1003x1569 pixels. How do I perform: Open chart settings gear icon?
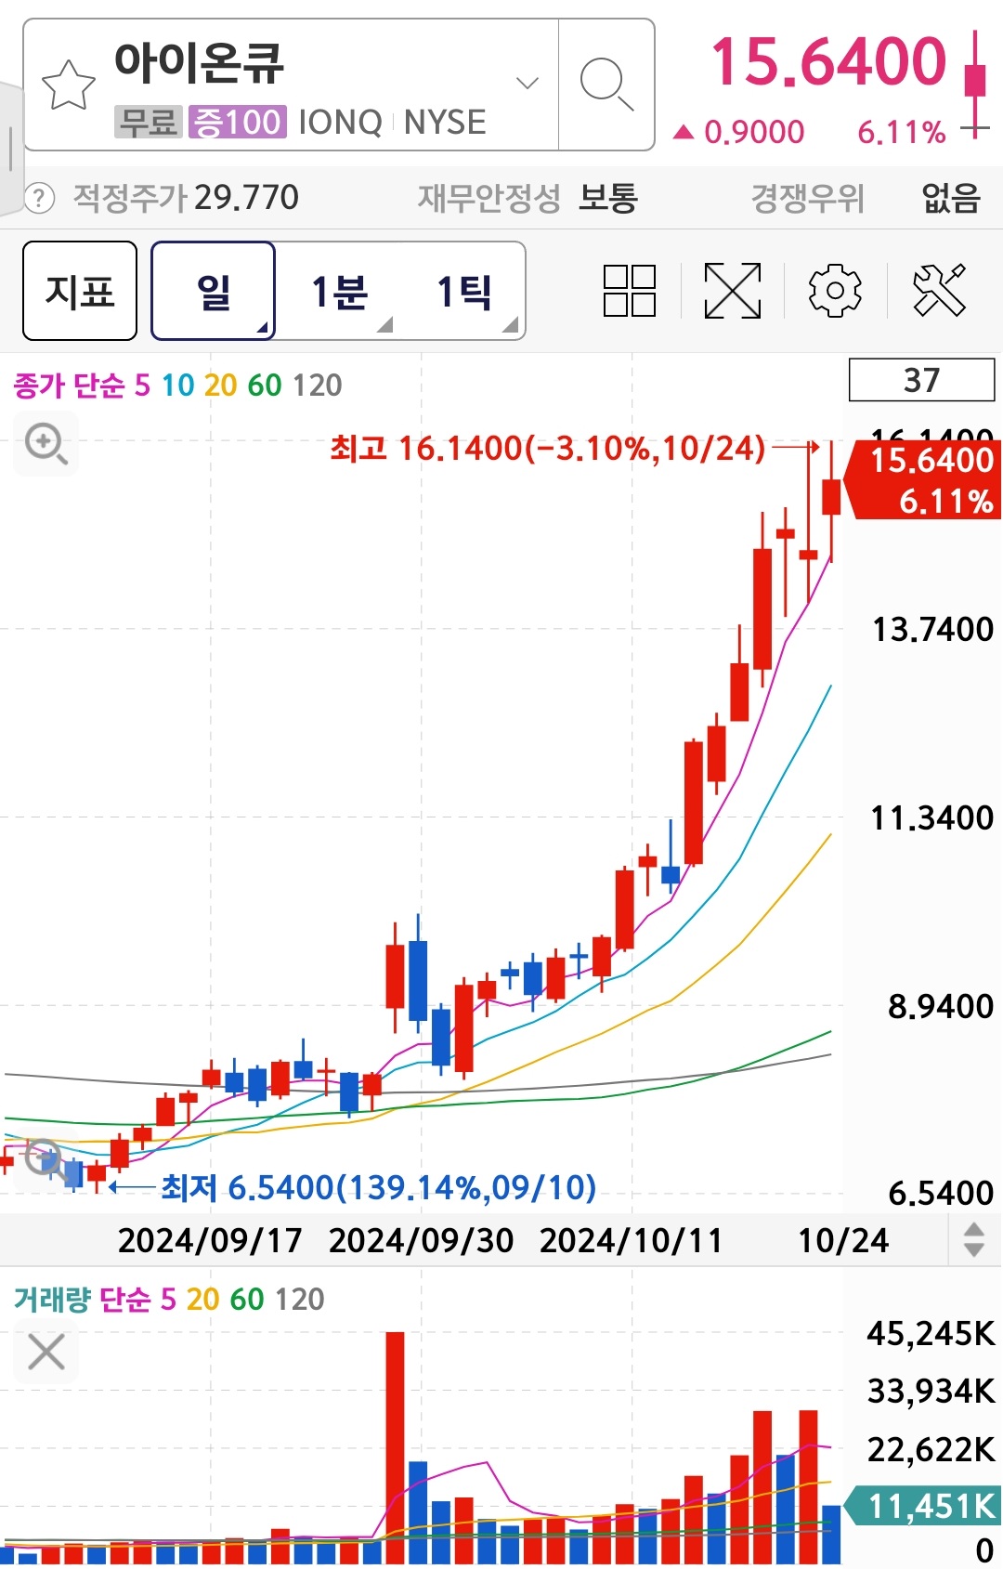click(835, 291)
